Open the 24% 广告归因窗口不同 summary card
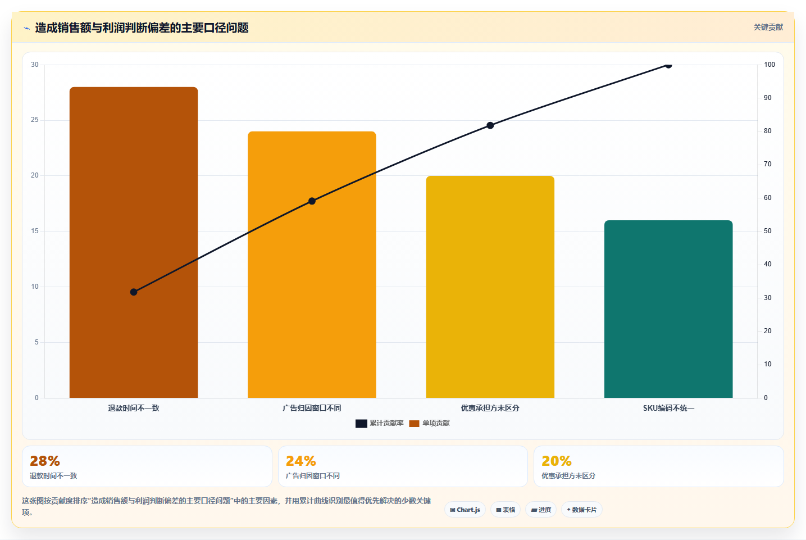Viewport: 806px width, 540px height. tap(403, 466)
